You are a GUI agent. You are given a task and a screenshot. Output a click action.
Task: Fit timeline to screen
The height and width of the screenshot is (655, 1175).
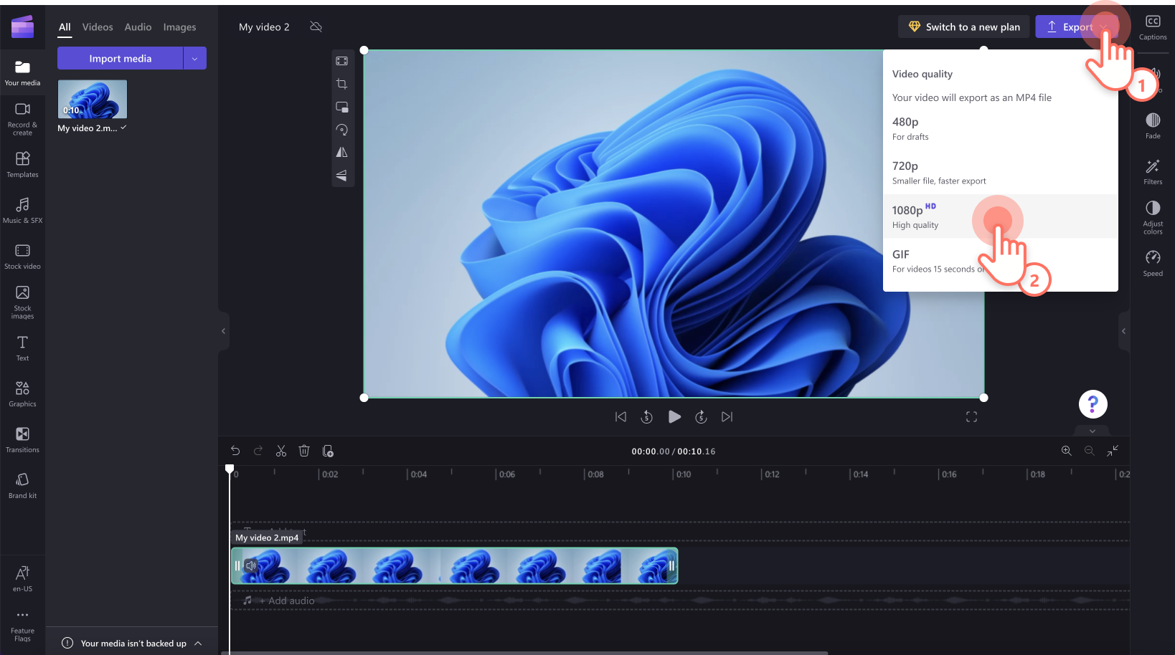[x=1113, y=451]
